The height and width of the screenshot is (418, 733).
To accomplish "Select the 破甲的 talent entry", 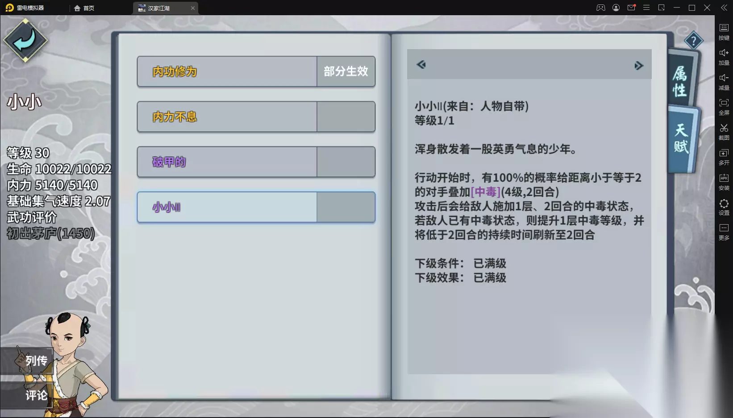I will click(256, 162).
